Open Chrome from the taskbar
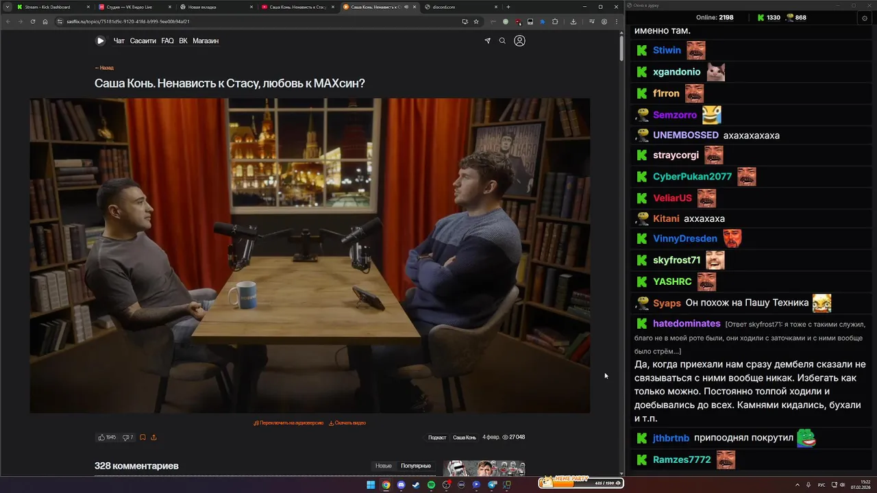The image size is (877, 493). coord(386,485)
